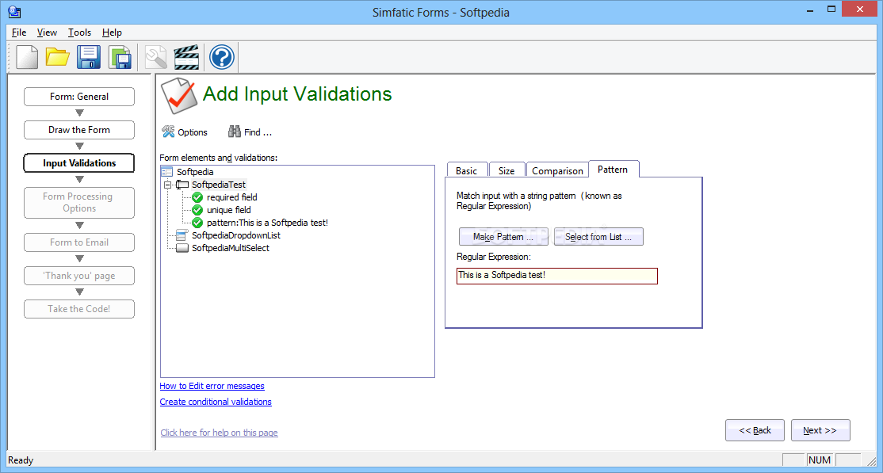Image resolution: width=883 pixels, height=473 pixels.
Task: Select the Pattern tab
Action: 614,169
